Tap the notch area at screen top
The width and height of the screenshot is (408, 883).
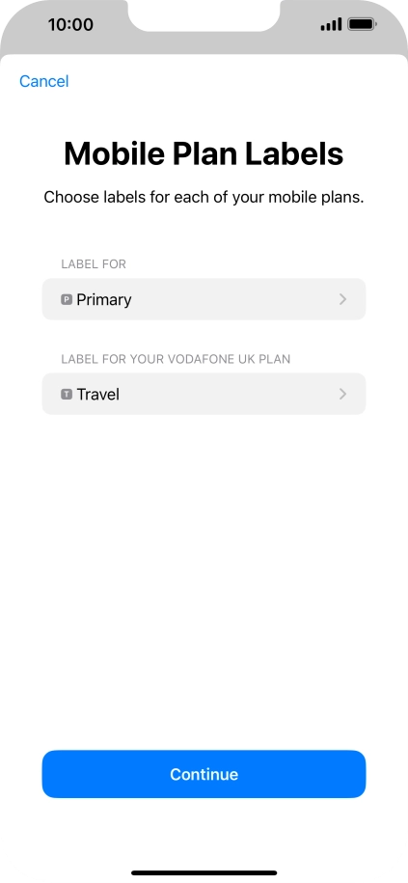(204, 15)
